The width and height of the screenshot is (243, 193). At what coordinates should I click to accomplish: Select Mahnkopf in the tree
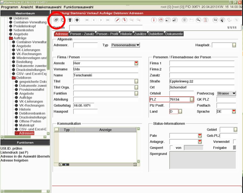pyautogui.click(x=27, y=125)
